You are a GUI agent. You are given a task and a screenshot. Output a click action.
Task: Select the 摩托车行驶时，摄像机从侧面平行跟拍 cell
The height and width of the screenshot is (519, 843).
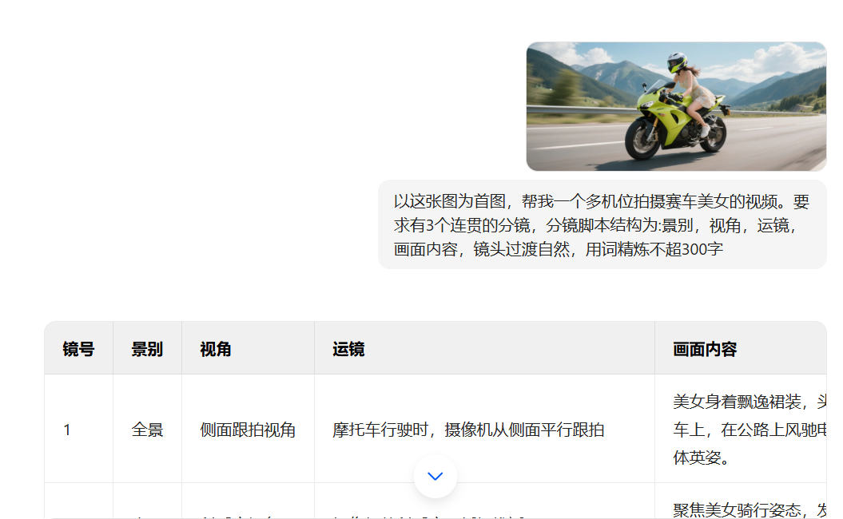(x=484, y=429)
